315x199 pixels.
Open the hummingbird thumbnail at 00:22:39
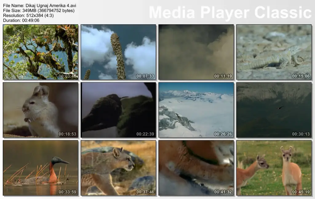click(118, 110)
